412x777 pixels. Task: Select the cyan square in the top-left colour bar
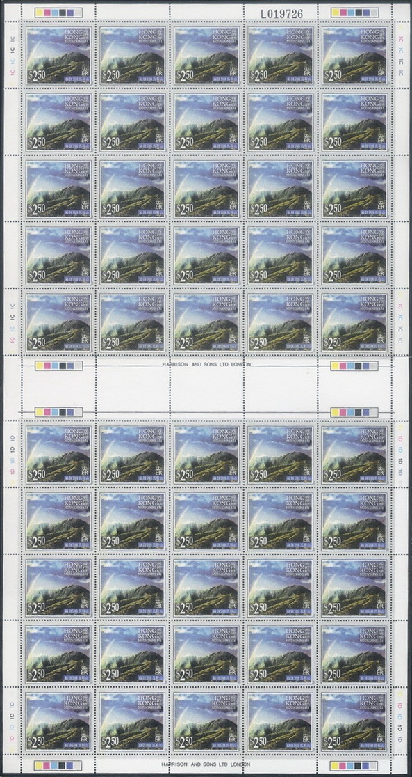(x=54, y=13)
